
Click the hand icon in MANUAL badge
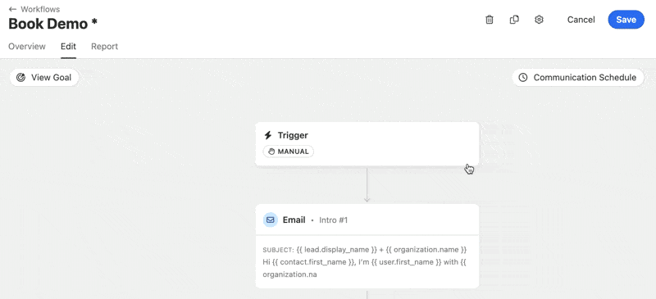(x=271, y=152)
